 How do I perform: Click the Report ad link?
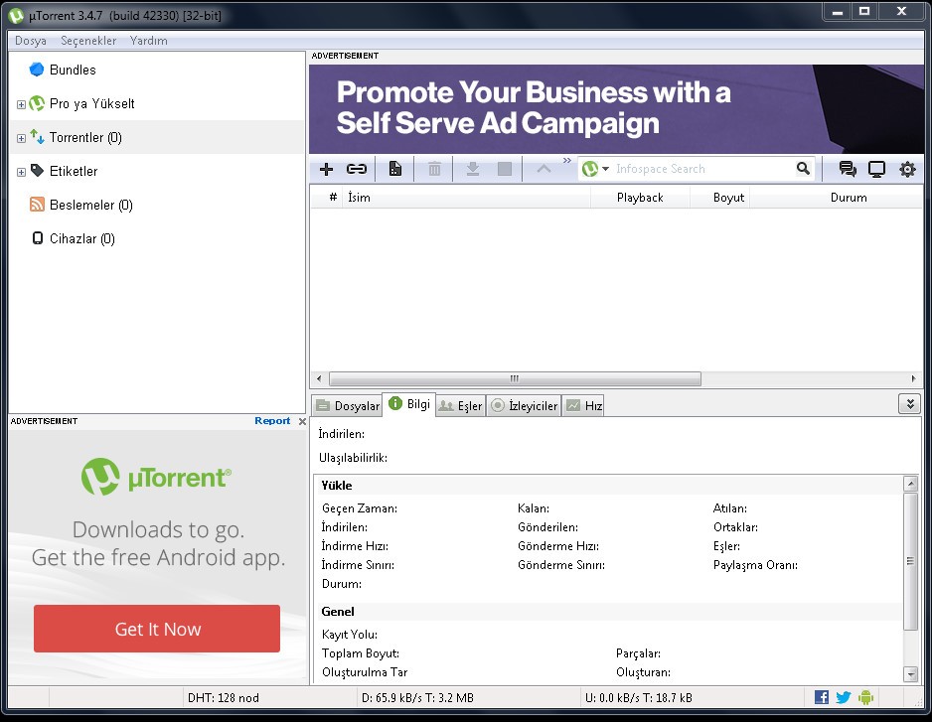point(272,421)
